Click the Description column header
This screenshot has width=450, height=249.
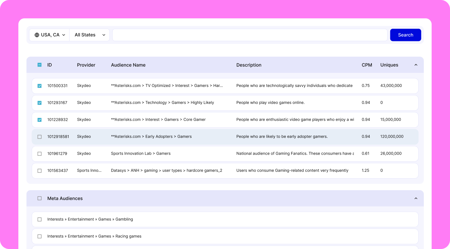pos(249,65)
